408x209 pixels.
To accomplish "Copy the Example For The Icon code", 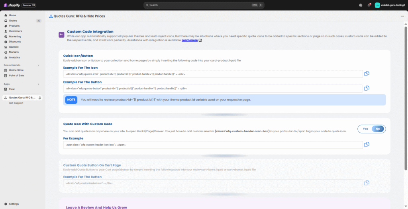I will pos(367,74).
